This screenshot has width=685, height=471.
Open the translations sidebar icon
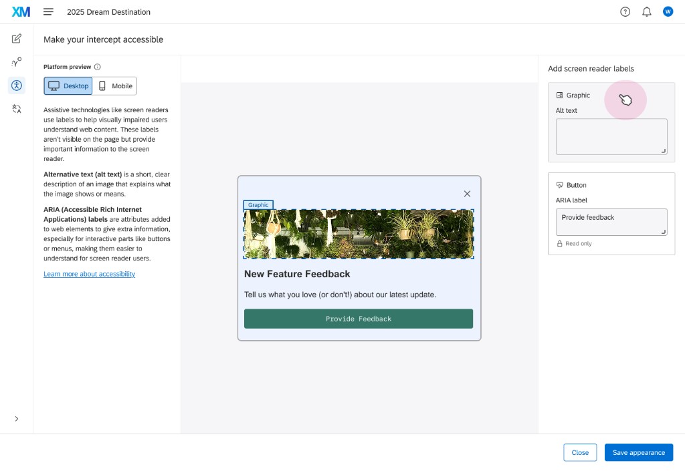[x=16, y=108]
